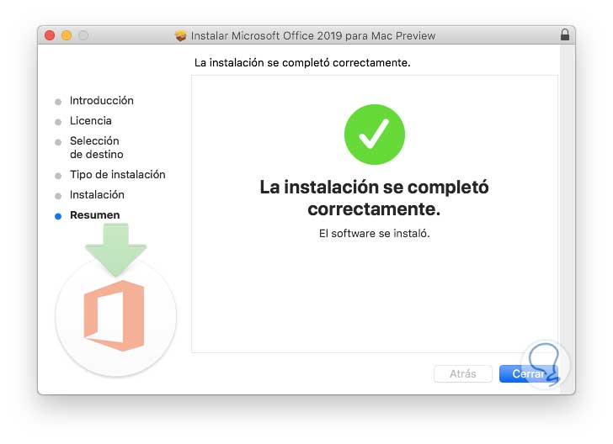
Task: Click the text El software se instaló.
Action: (x=374, y=233)
